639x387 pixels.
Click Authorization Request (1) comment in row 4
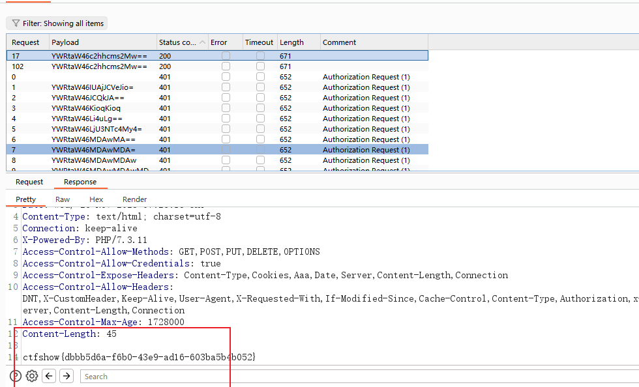366,118
